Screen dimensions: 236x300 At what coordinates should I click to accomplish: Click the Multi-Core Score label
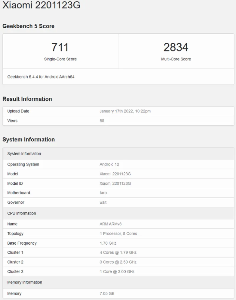click(x=176, y=59)
